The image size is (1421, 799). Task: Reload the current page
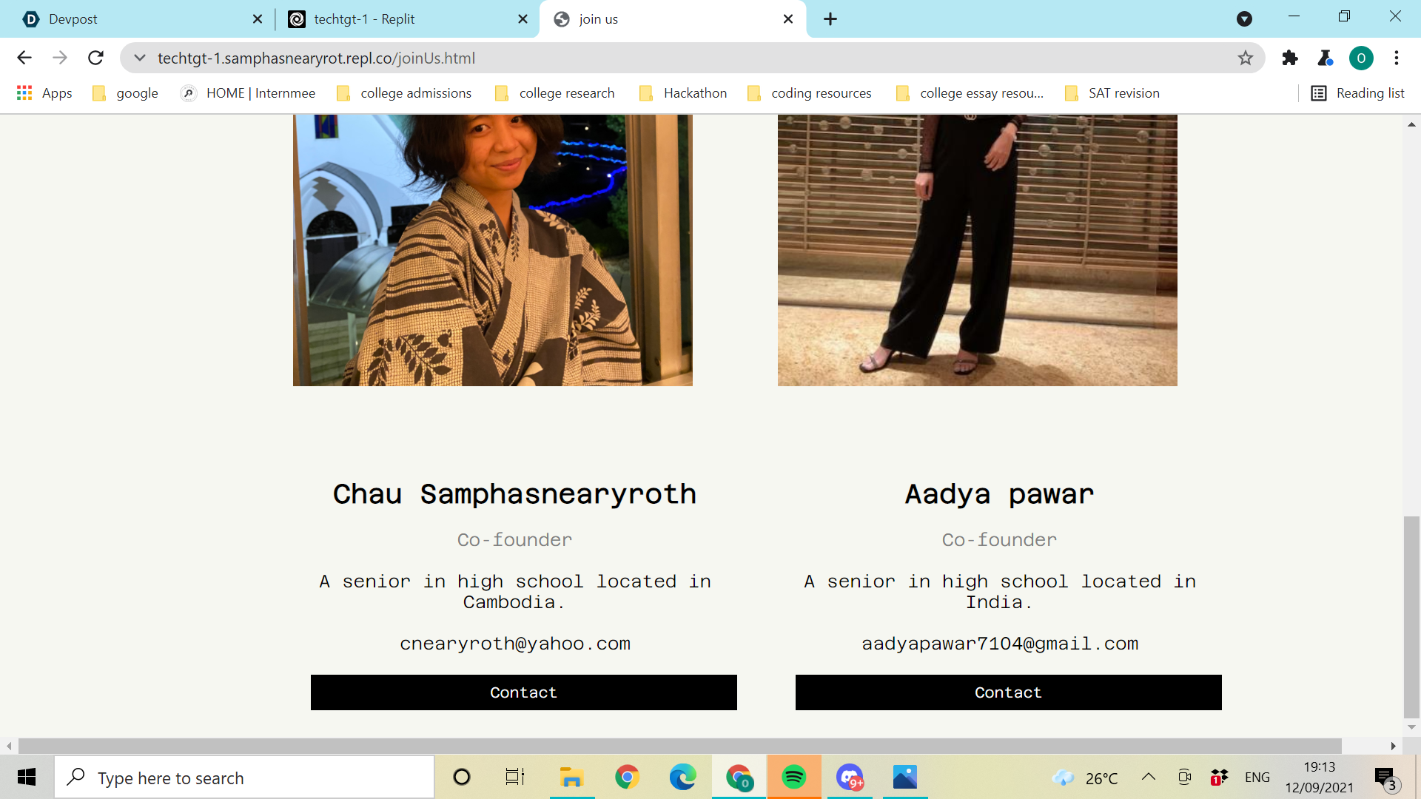[x=95, y=58]
